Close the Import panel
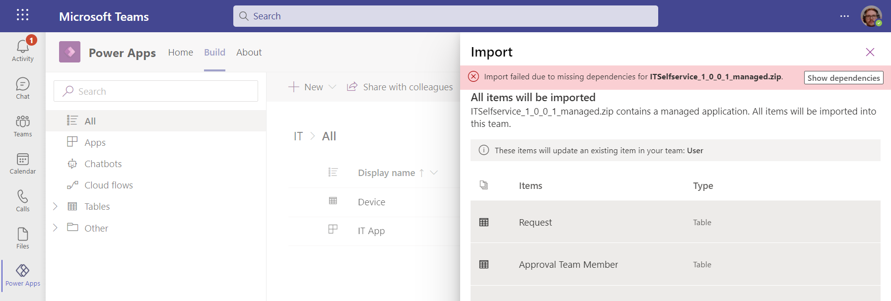The width and height of the screenshot is (891, 301). coord(870,52)
